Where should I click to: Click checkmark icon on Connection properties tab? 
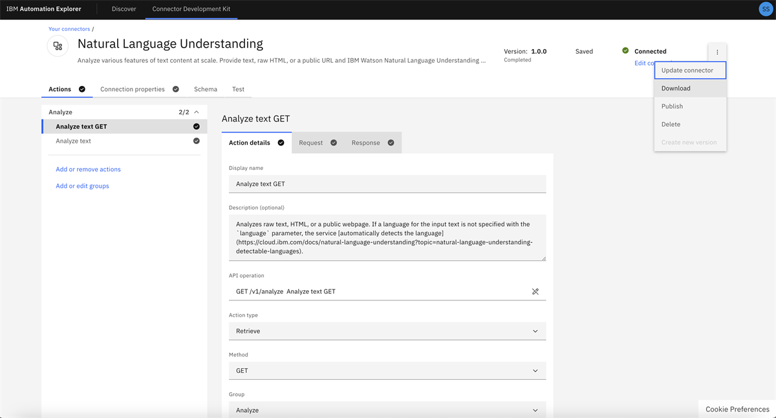tap(176, 89)
